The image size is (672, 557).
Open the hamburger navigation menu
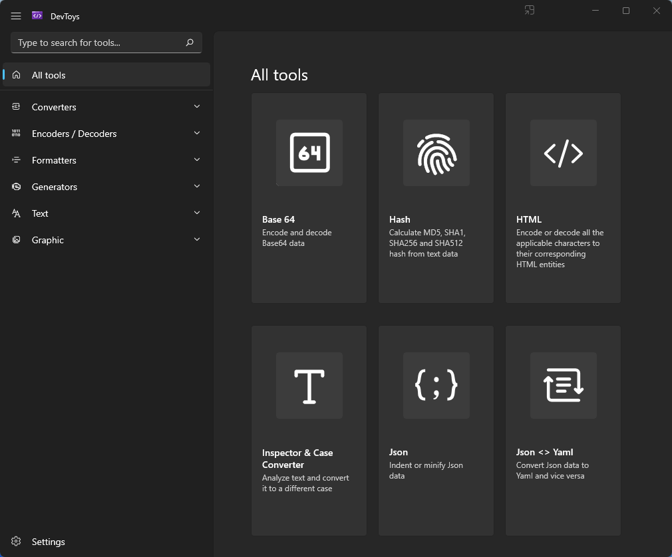(x=15, y=16)
